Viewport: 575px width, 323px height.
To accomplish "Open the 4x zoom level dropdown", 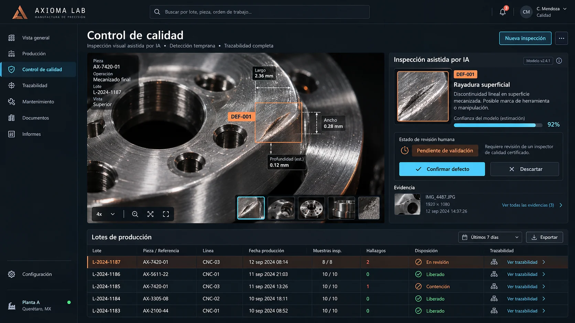I will coord(106,214).
